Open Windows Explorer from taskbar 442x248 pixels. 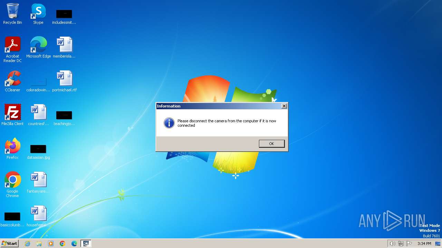39,244
